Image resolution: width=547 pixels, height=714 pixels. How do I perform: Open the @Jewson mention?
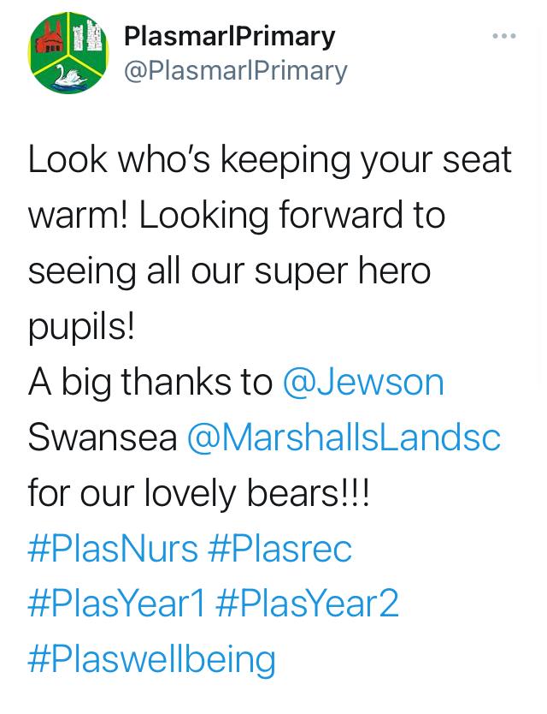363,382
